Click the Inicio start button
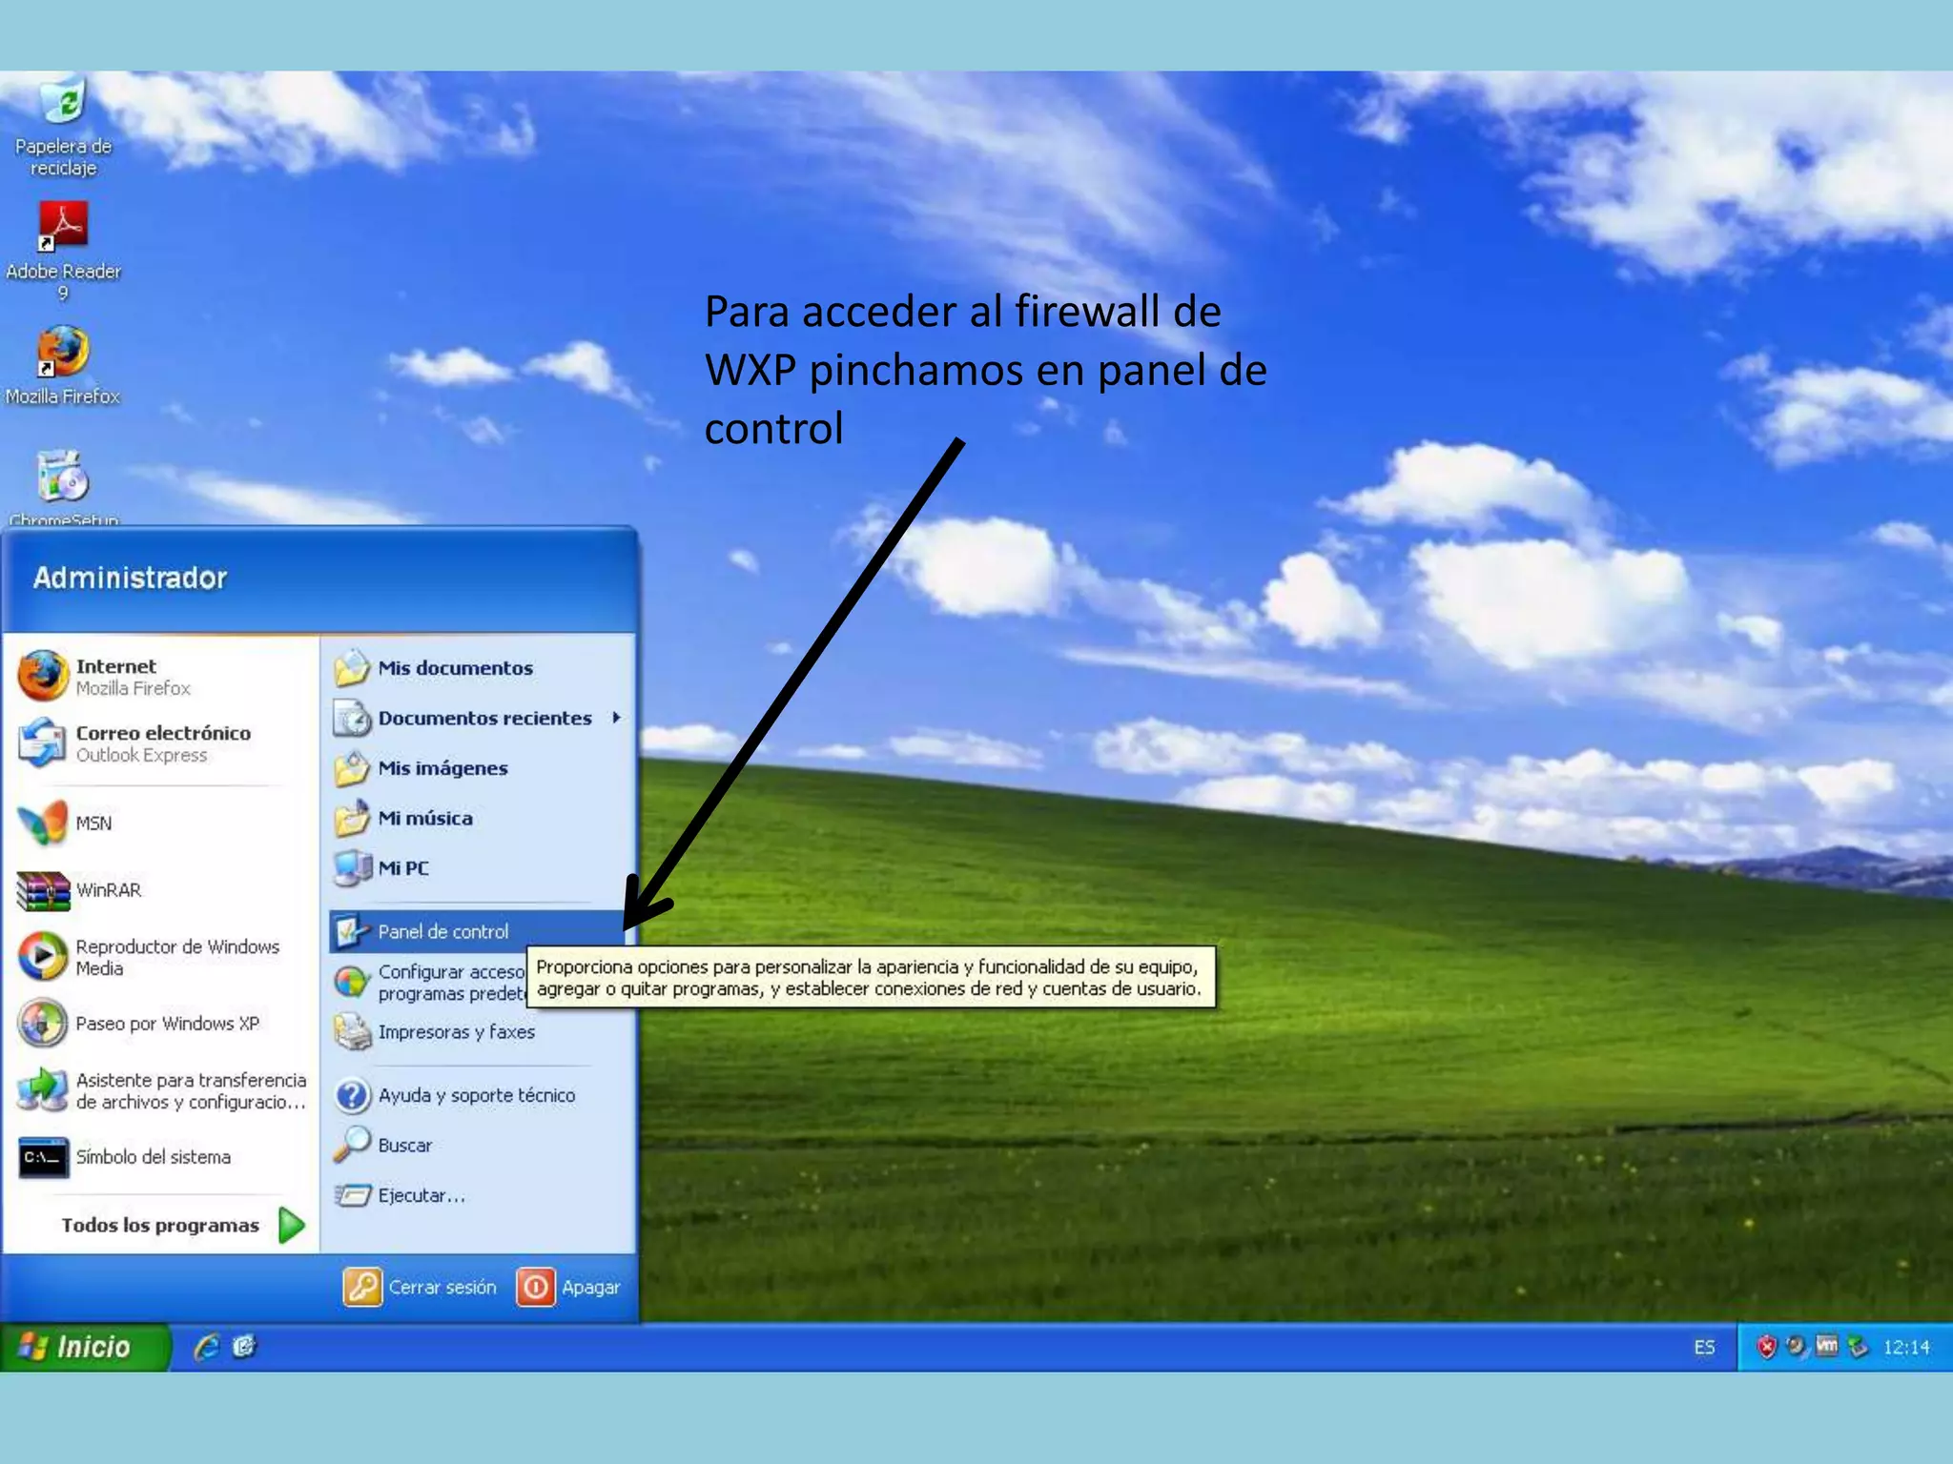 [x=84, y=1347]
